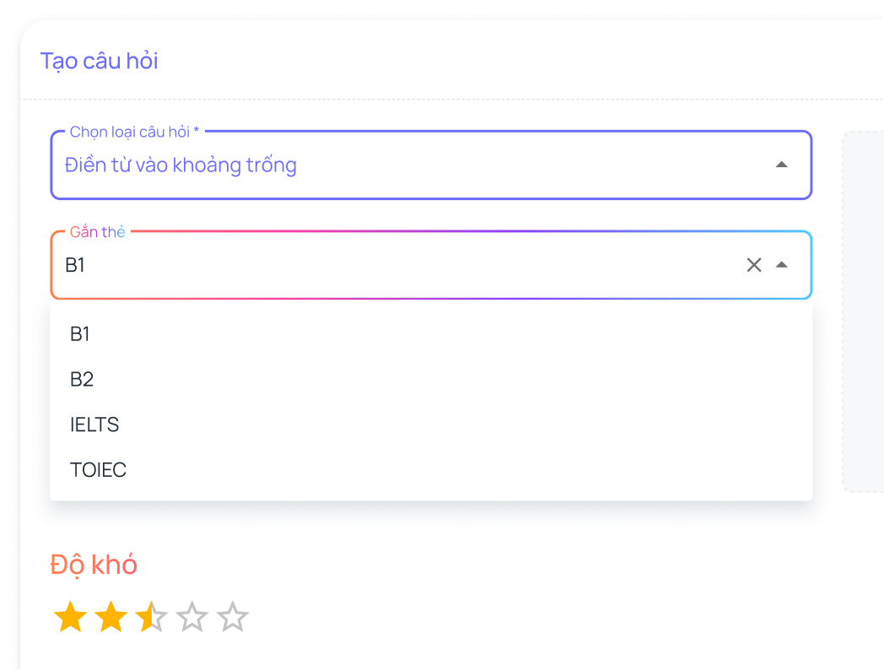Select the TOIEC tag option

pos(98,470)
